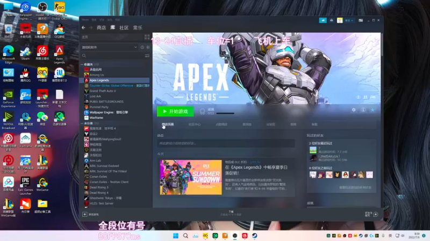430x241 pixels.
Task: Open the Apex Legends summer sale news headline
Action: pos(256,170)
